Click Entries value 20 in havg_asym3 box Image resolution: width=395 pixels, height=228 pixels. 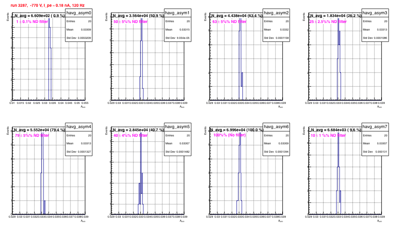tap(386, 21)
